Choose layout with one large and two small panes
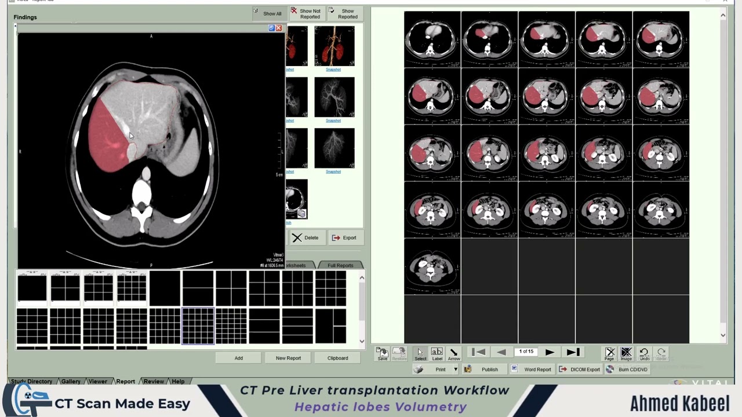The height and width of the screenshot is (417, 742). 330,326
